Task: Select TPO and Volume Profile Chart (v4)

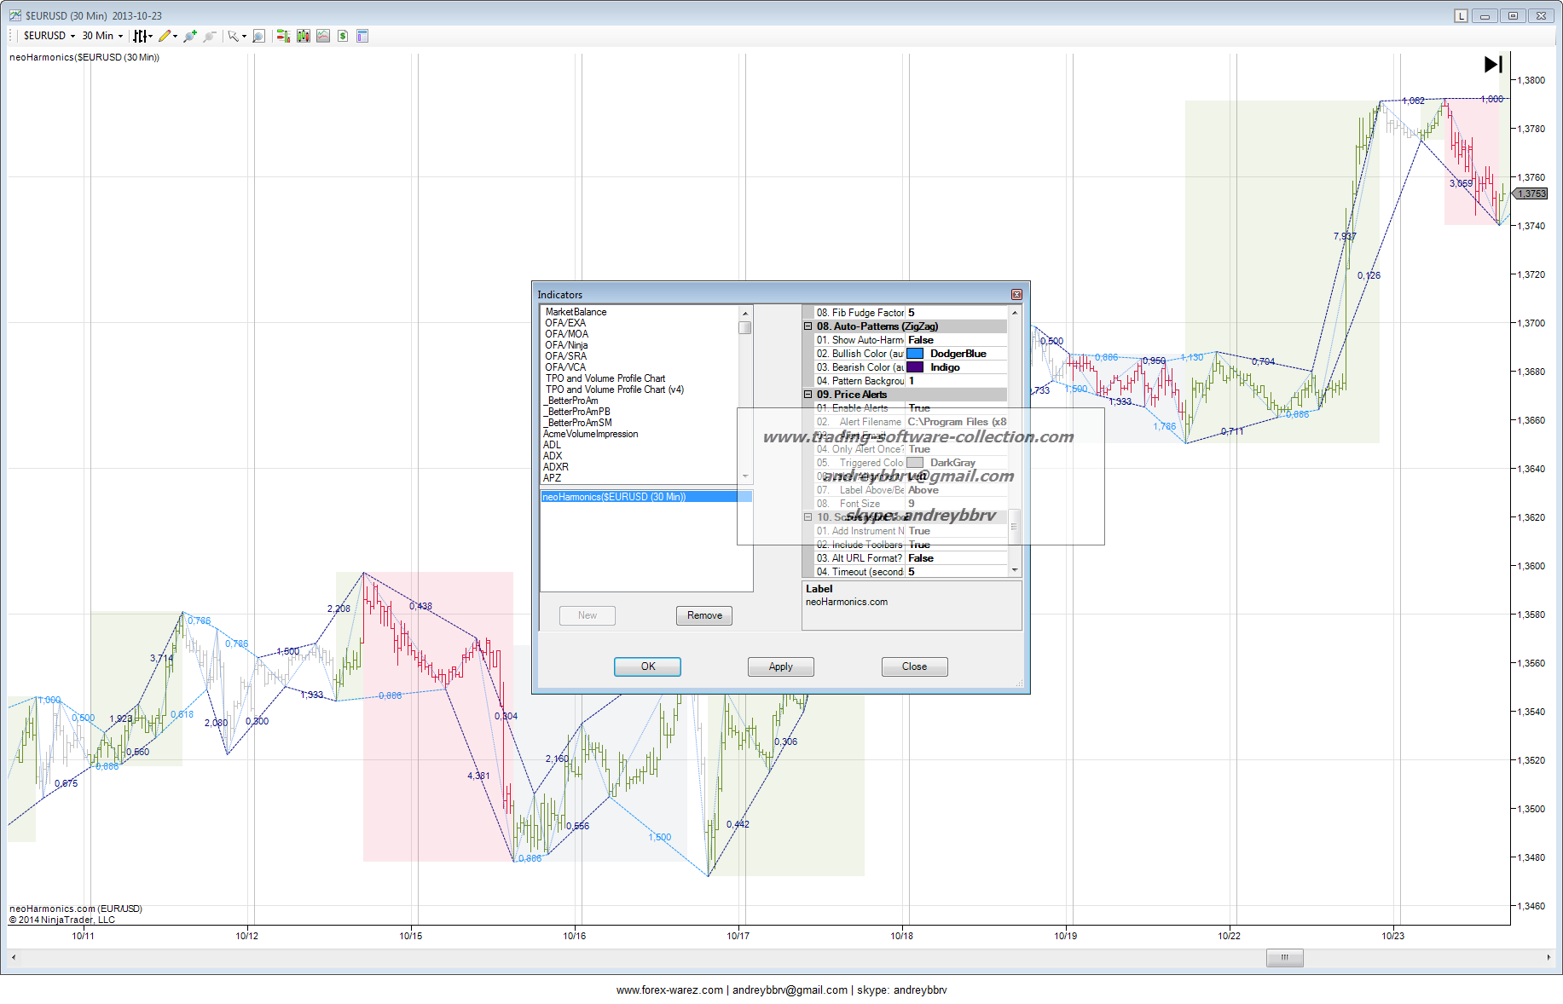Action: 614,389
